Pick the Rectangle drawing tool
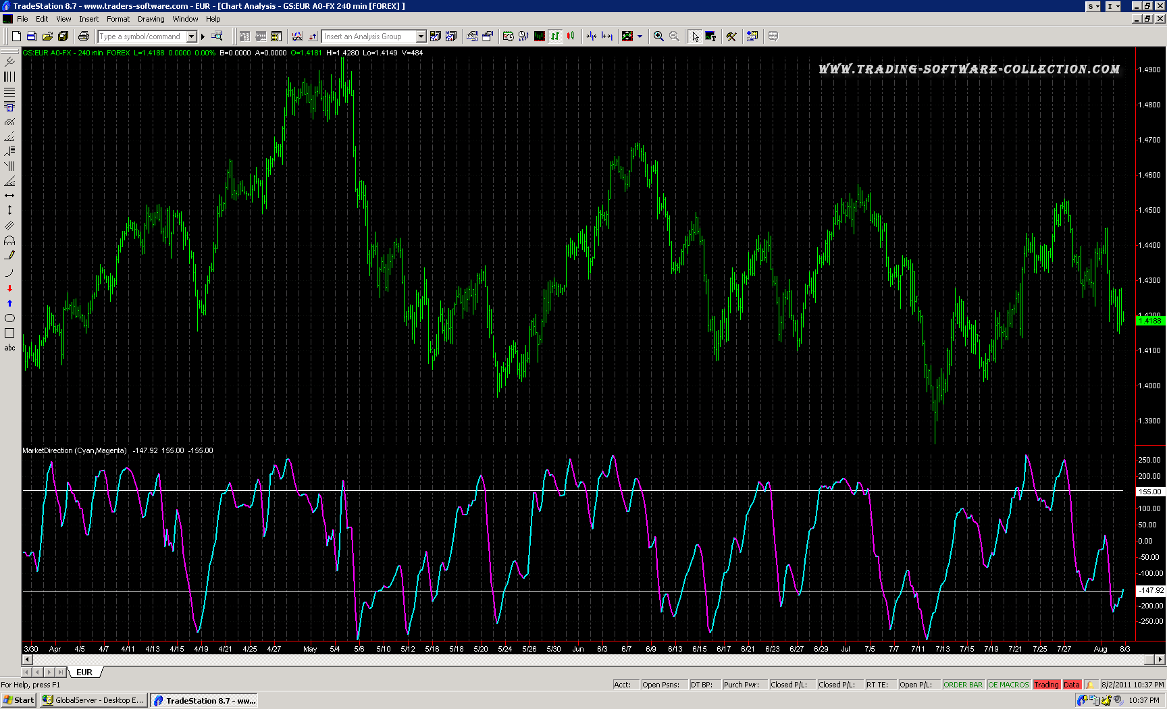This screenshot has height=709, width=1167. [x=9, y=333]
